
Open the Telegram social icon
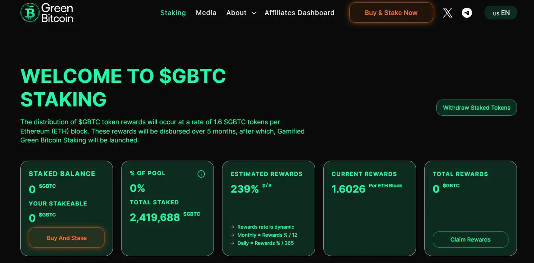pos(467,13)
